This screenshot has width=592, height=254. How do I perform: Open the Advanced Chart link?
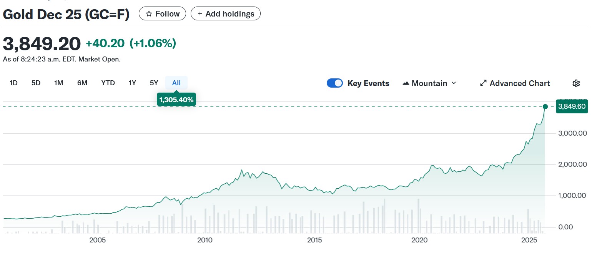click(519, 83)
